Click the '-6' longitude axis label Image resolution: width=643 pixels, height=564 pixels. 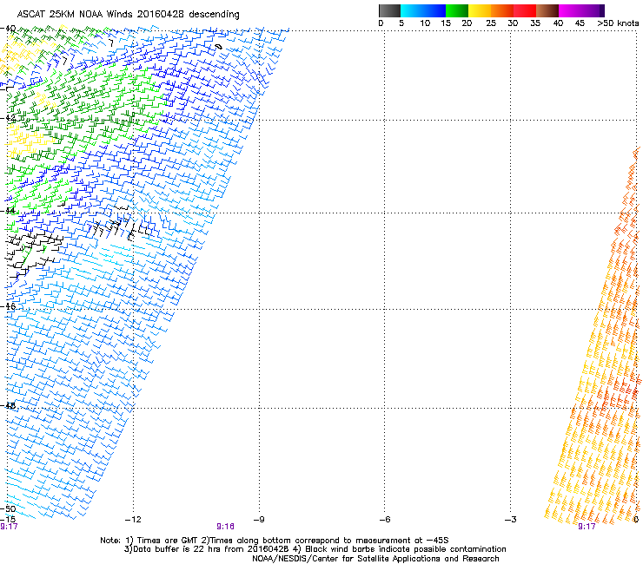(384, 520)
